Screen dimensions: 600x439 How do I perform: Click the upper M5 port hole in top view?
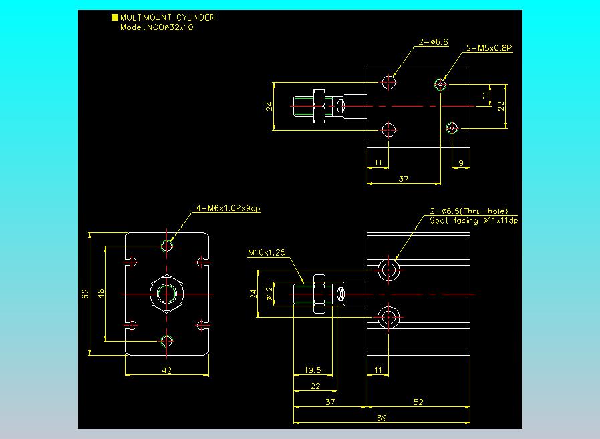pyautogui.click(x=440, y=84)
